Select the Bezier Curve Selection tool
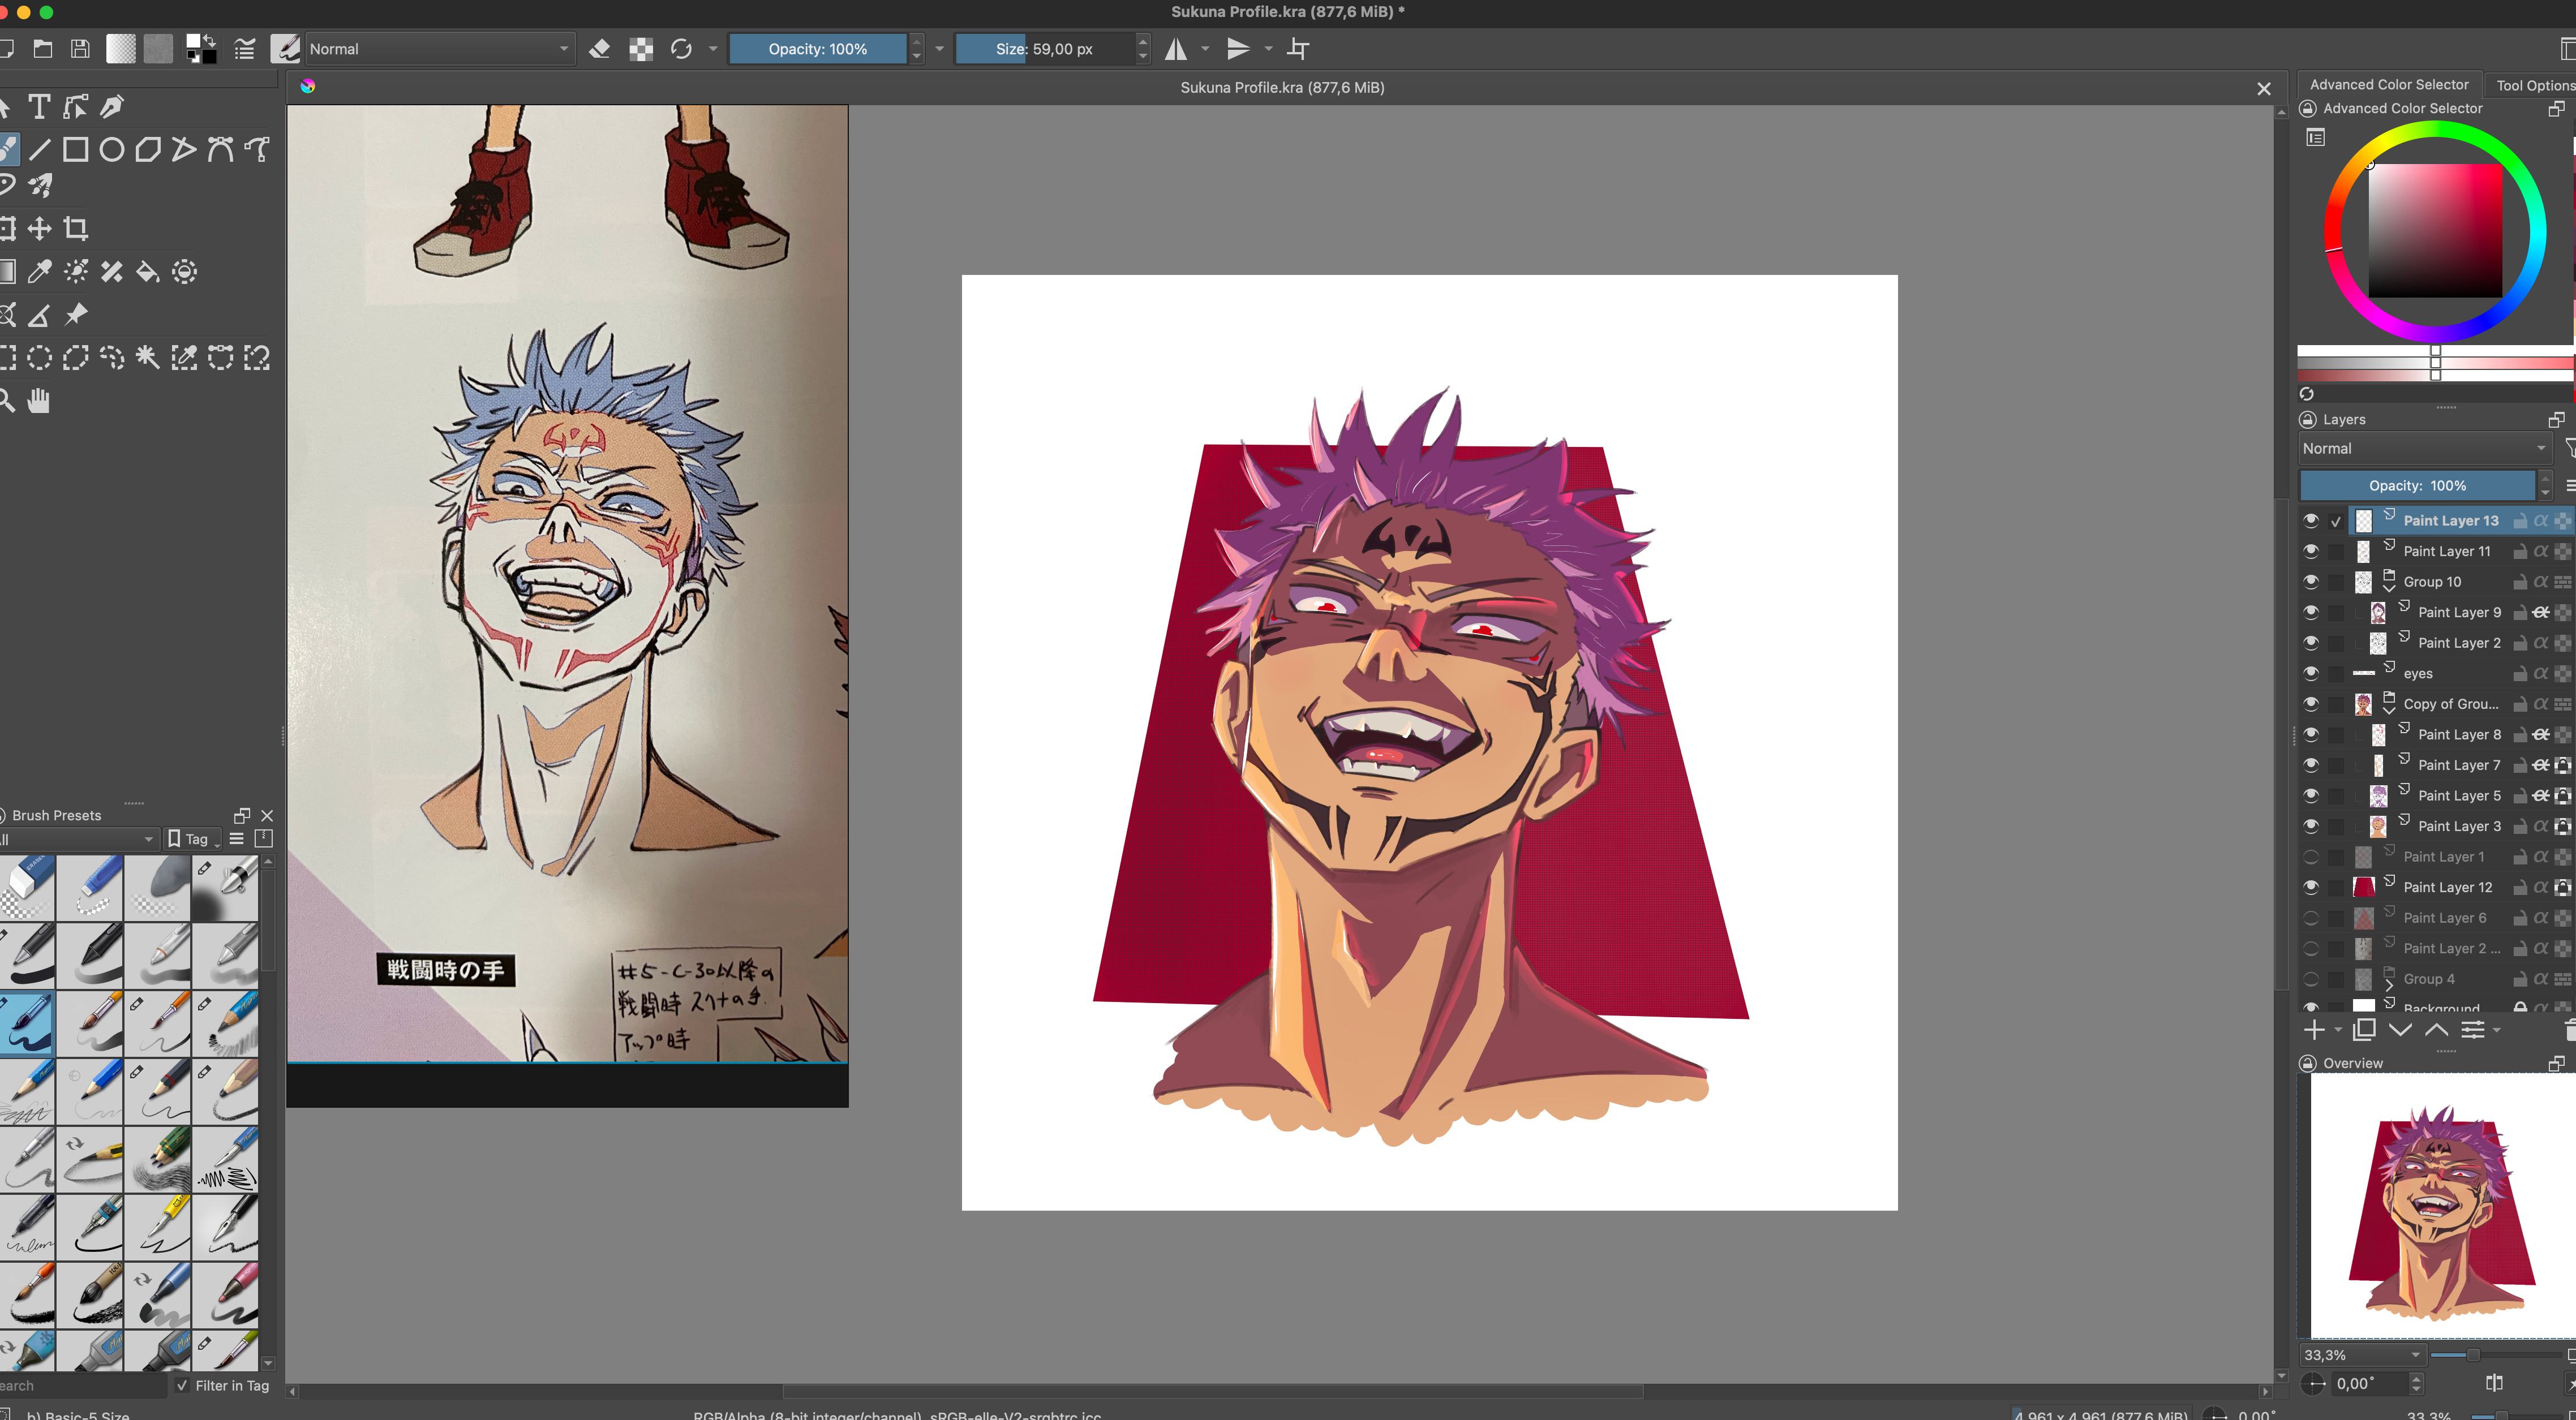2576x1420 pixels. 220,358
